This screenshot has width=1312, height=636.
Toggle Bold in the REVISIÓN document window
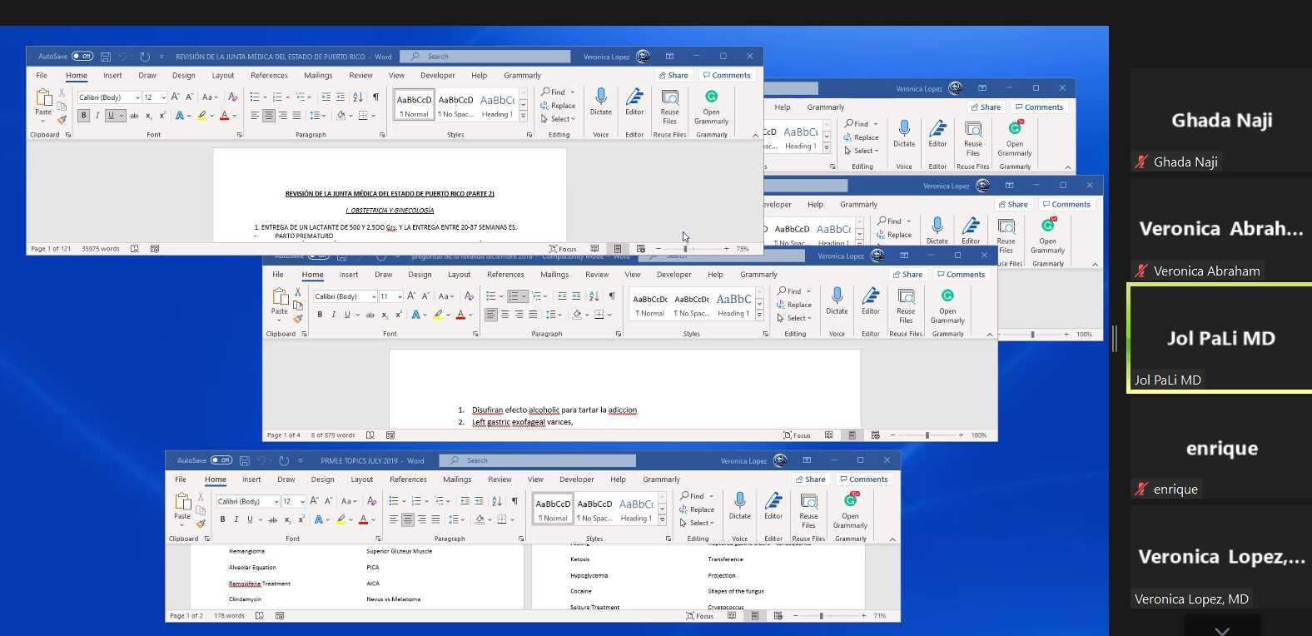[x=83, y=116]
